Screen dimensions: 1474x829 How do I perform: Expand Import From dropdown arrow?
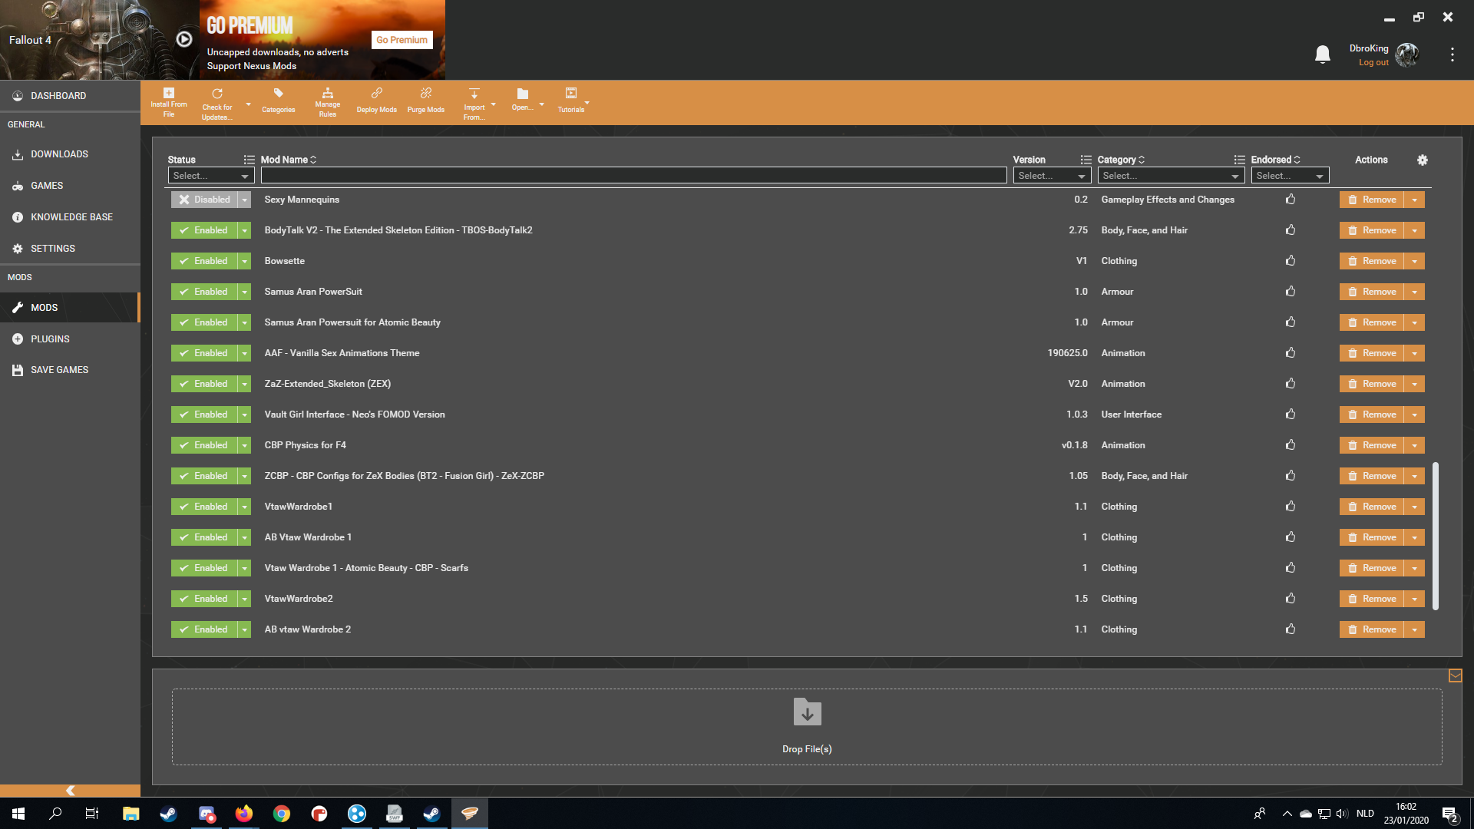[x=493, y=104]
